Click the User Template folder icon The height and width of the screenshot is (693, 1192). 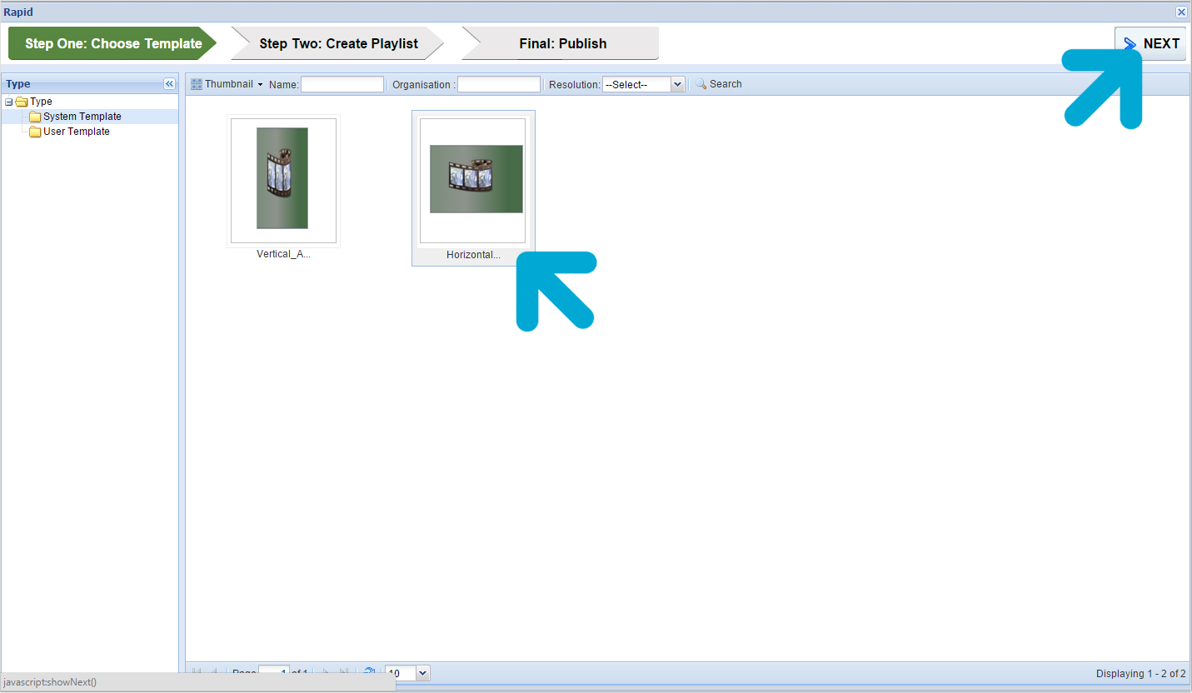coord(34,132)
